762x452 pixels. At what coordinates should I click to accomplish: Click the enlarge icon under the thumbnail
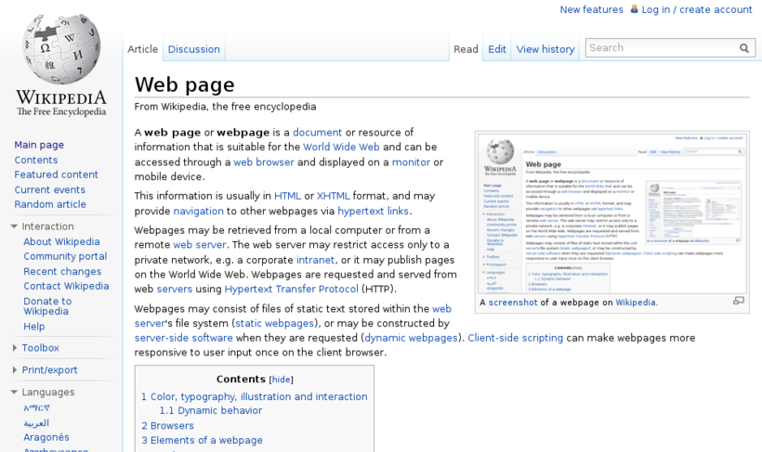pyautogui.click(x=738, y=301)
